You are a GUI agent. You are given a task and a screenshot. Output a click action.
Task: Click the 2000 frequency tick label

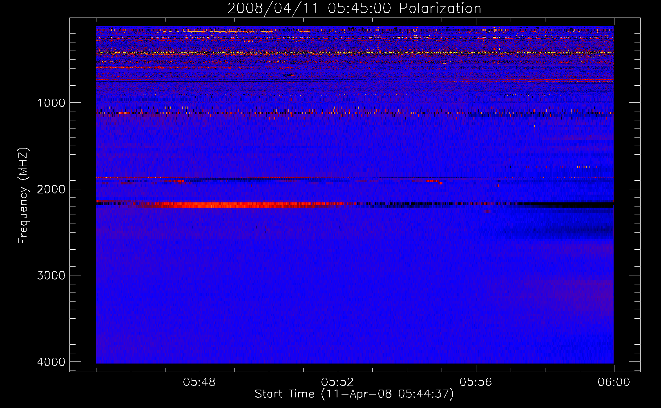51,189
